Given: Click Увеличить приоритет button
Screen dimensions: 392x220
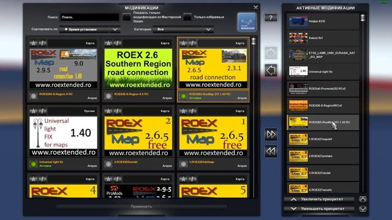Looking at the screenshot, I should [x=319, y=199].
